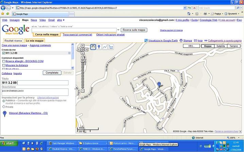Open the Home page icon

pyautogui.click(x=189, y=14)
